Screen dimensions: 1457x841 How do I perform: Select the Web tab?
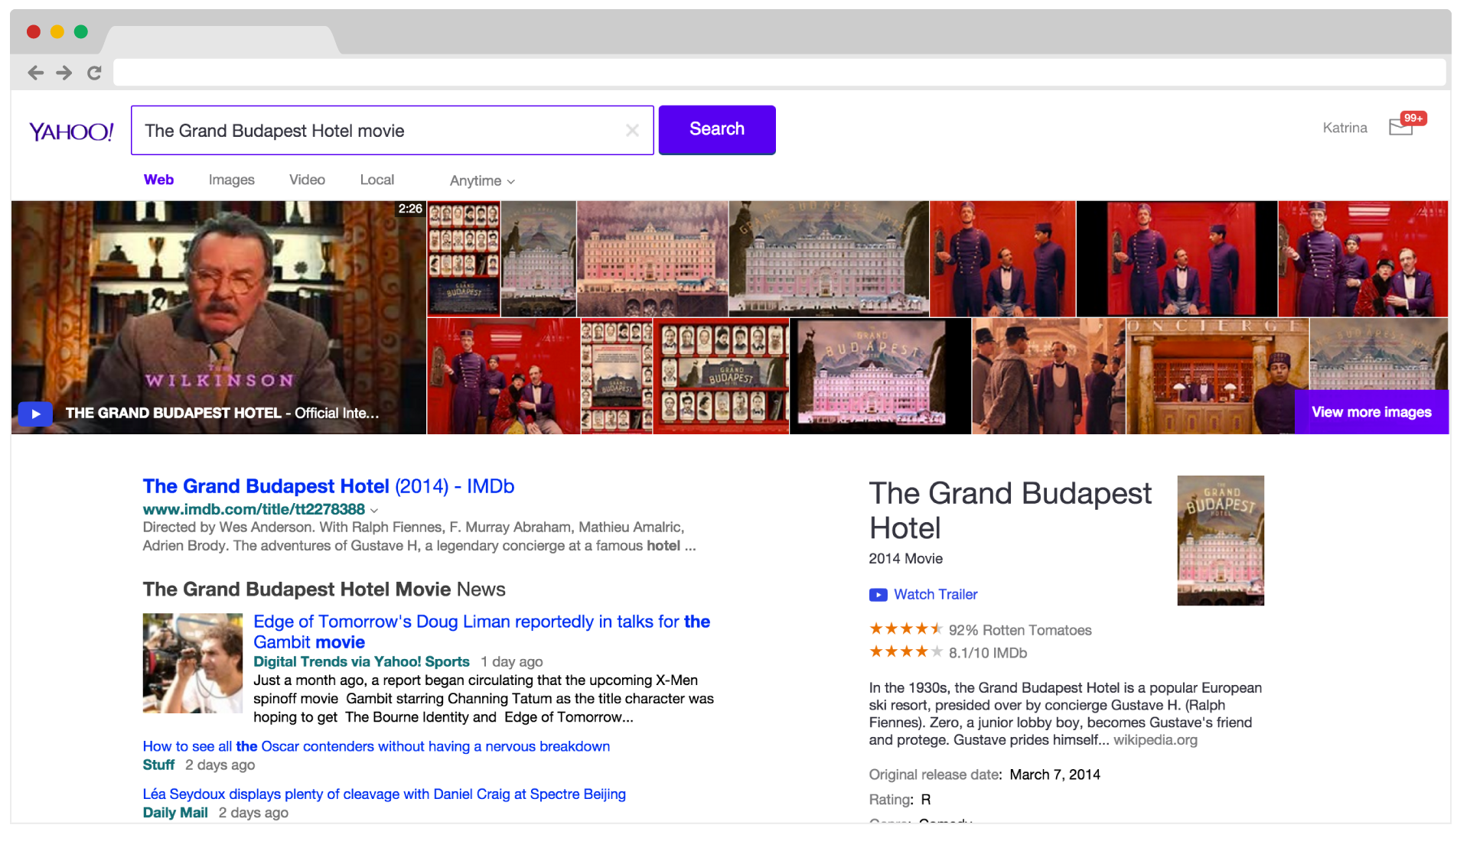(x=158, y=180)
